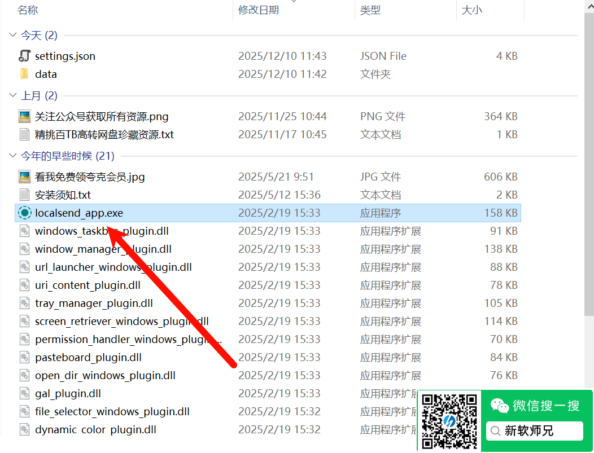This screenshot has width=594, height=453.
Task: Click the data folder icon
Action: (24, 74)
